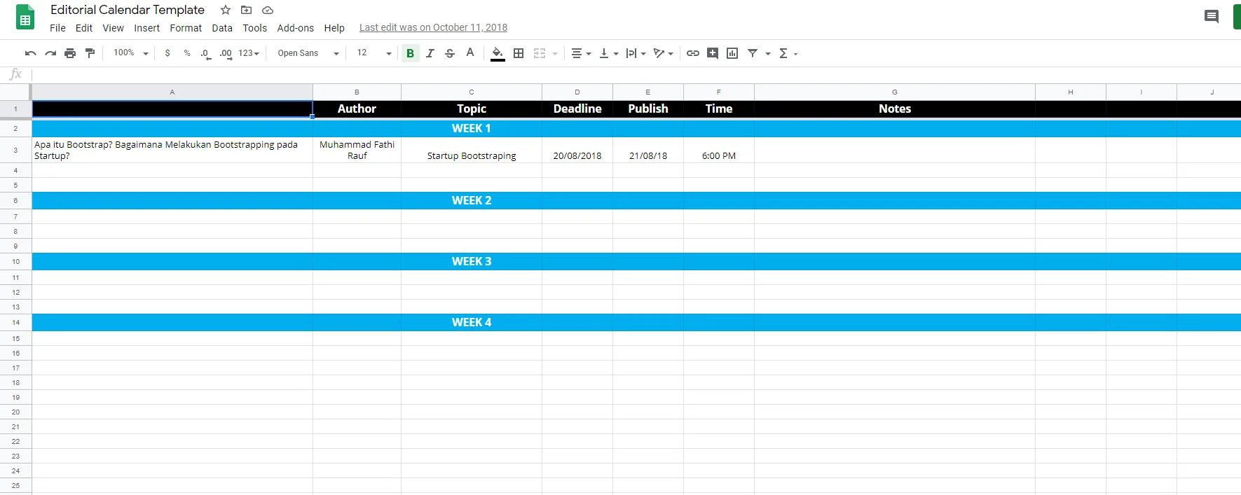
Task: Open comment history icon
Action: (1212, 17)
